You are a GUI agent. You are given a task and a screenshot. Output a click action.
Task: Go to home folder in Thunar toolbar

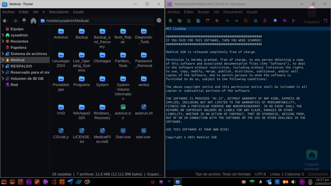(33, 21)
